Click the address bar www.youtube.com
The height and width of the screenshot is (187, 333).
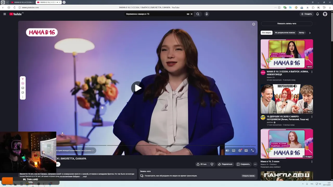pos(30,8)
